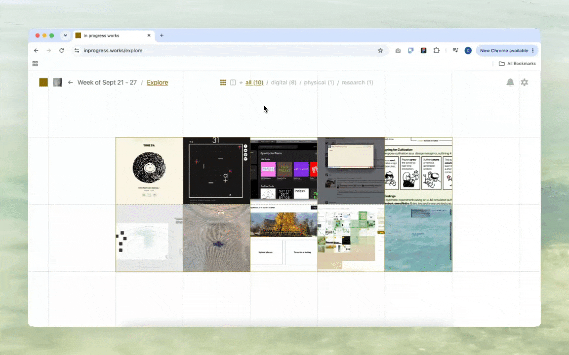This screenshot has height=355, width=569.
Task: Filter works by physical (1)
Action: click(x=319, y=83)
